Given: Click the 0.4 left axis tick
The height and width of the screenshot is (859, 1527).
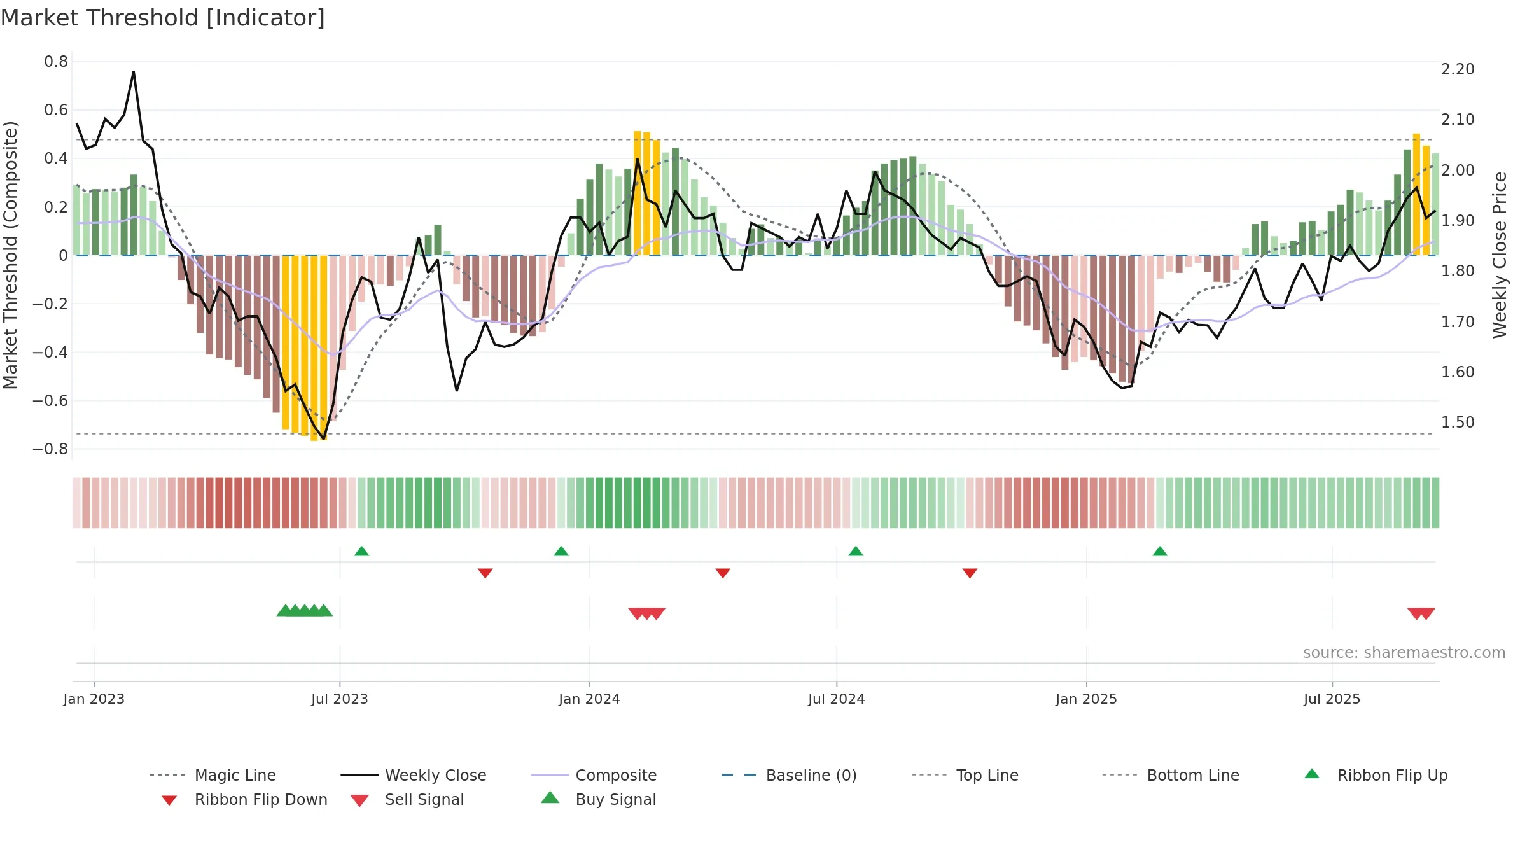Looking at the screenshot, I should 56,158.
